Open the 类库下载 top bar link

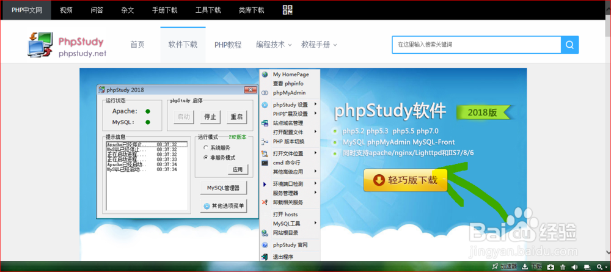(x=251, y=10)
